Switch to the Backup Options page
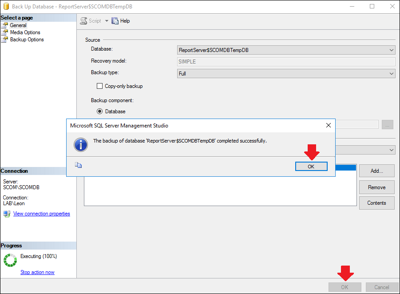 coord(27,40)
